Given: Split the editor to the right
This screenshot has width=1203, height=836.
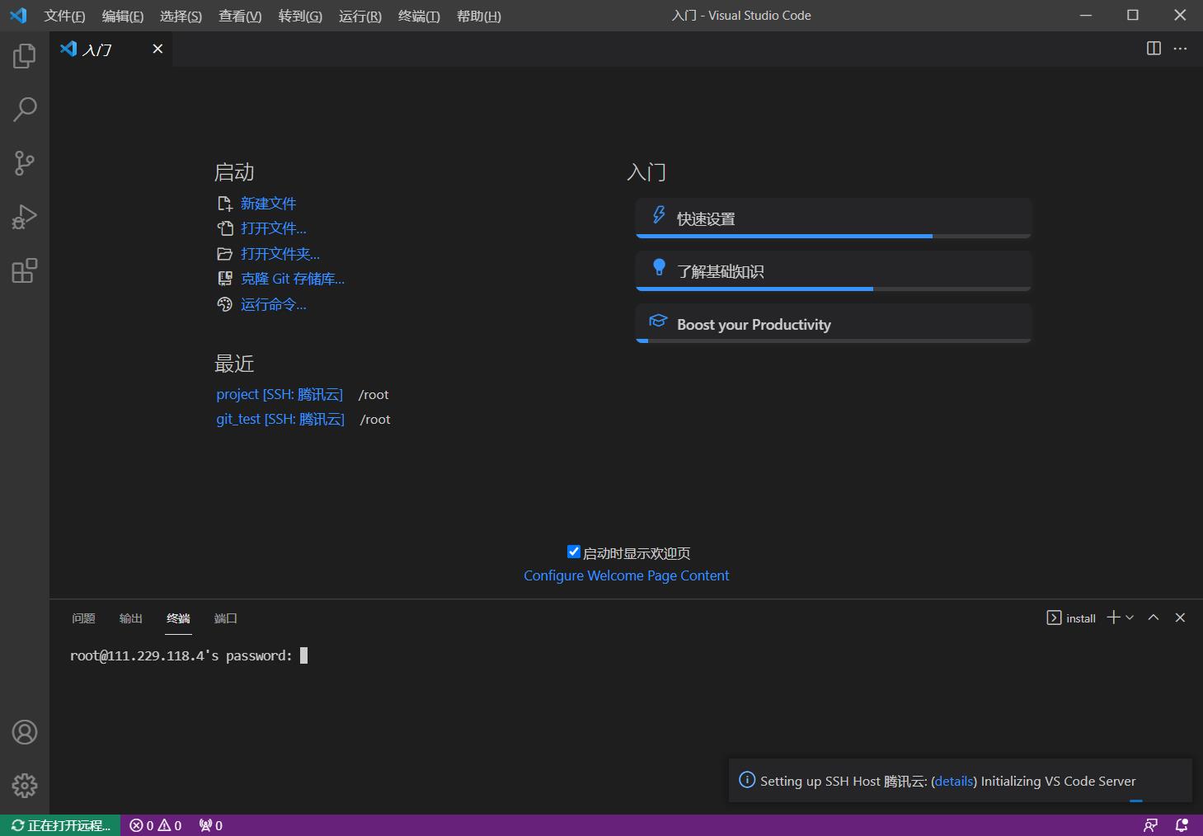Looking at the screenshot, I should click(1154, 49).
